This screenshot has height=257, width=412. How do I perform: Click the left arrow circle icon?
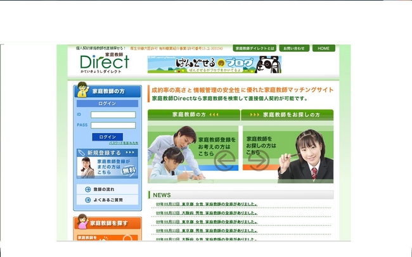pyautogui.click(x=223, y=162)
